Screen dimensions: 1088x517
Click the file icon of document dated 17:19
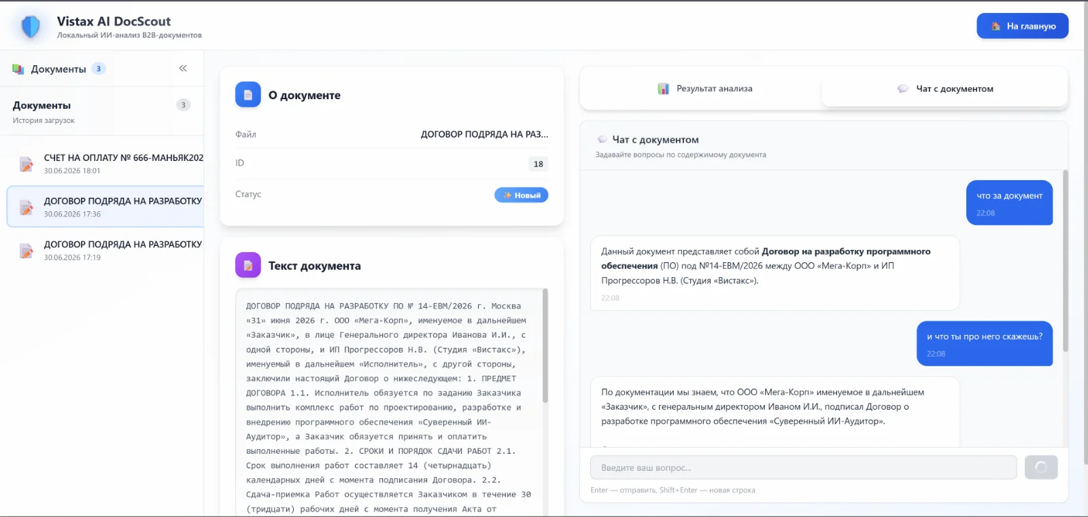27,251
